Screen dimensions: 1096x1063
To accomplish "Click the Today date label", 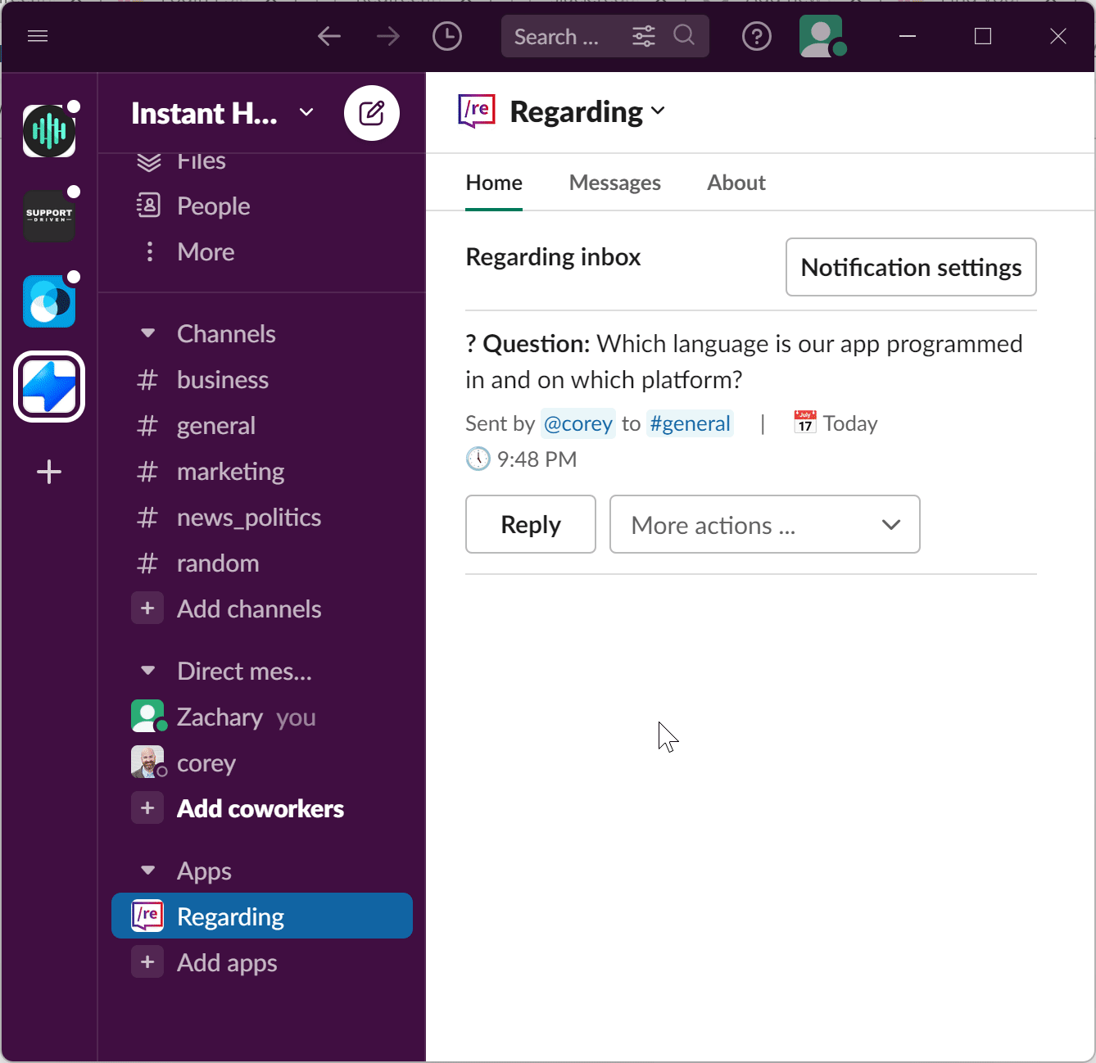I will [850, 423].
